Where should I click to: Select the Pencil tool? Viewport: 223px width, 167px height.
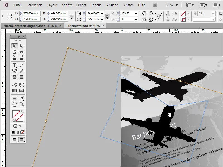click(x=21, y=71)
